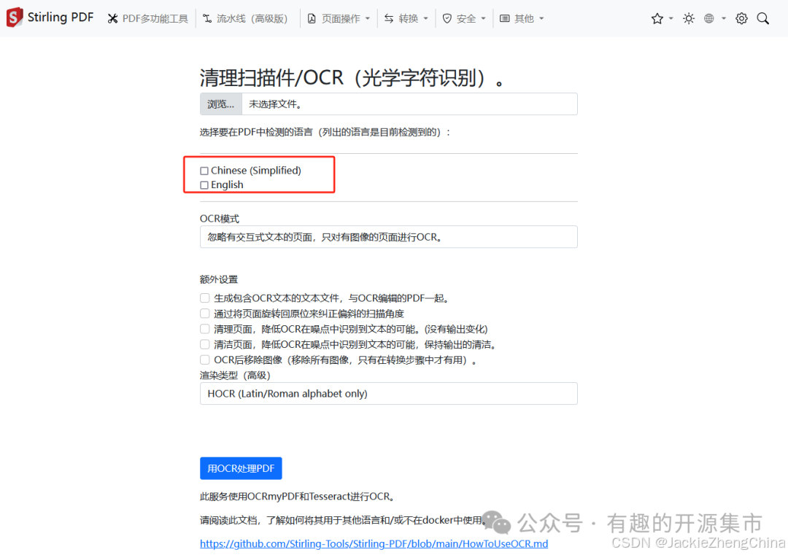Expand the arrow next to globe icon
This screenshot has width=788, height=555.
coord(724,18)
